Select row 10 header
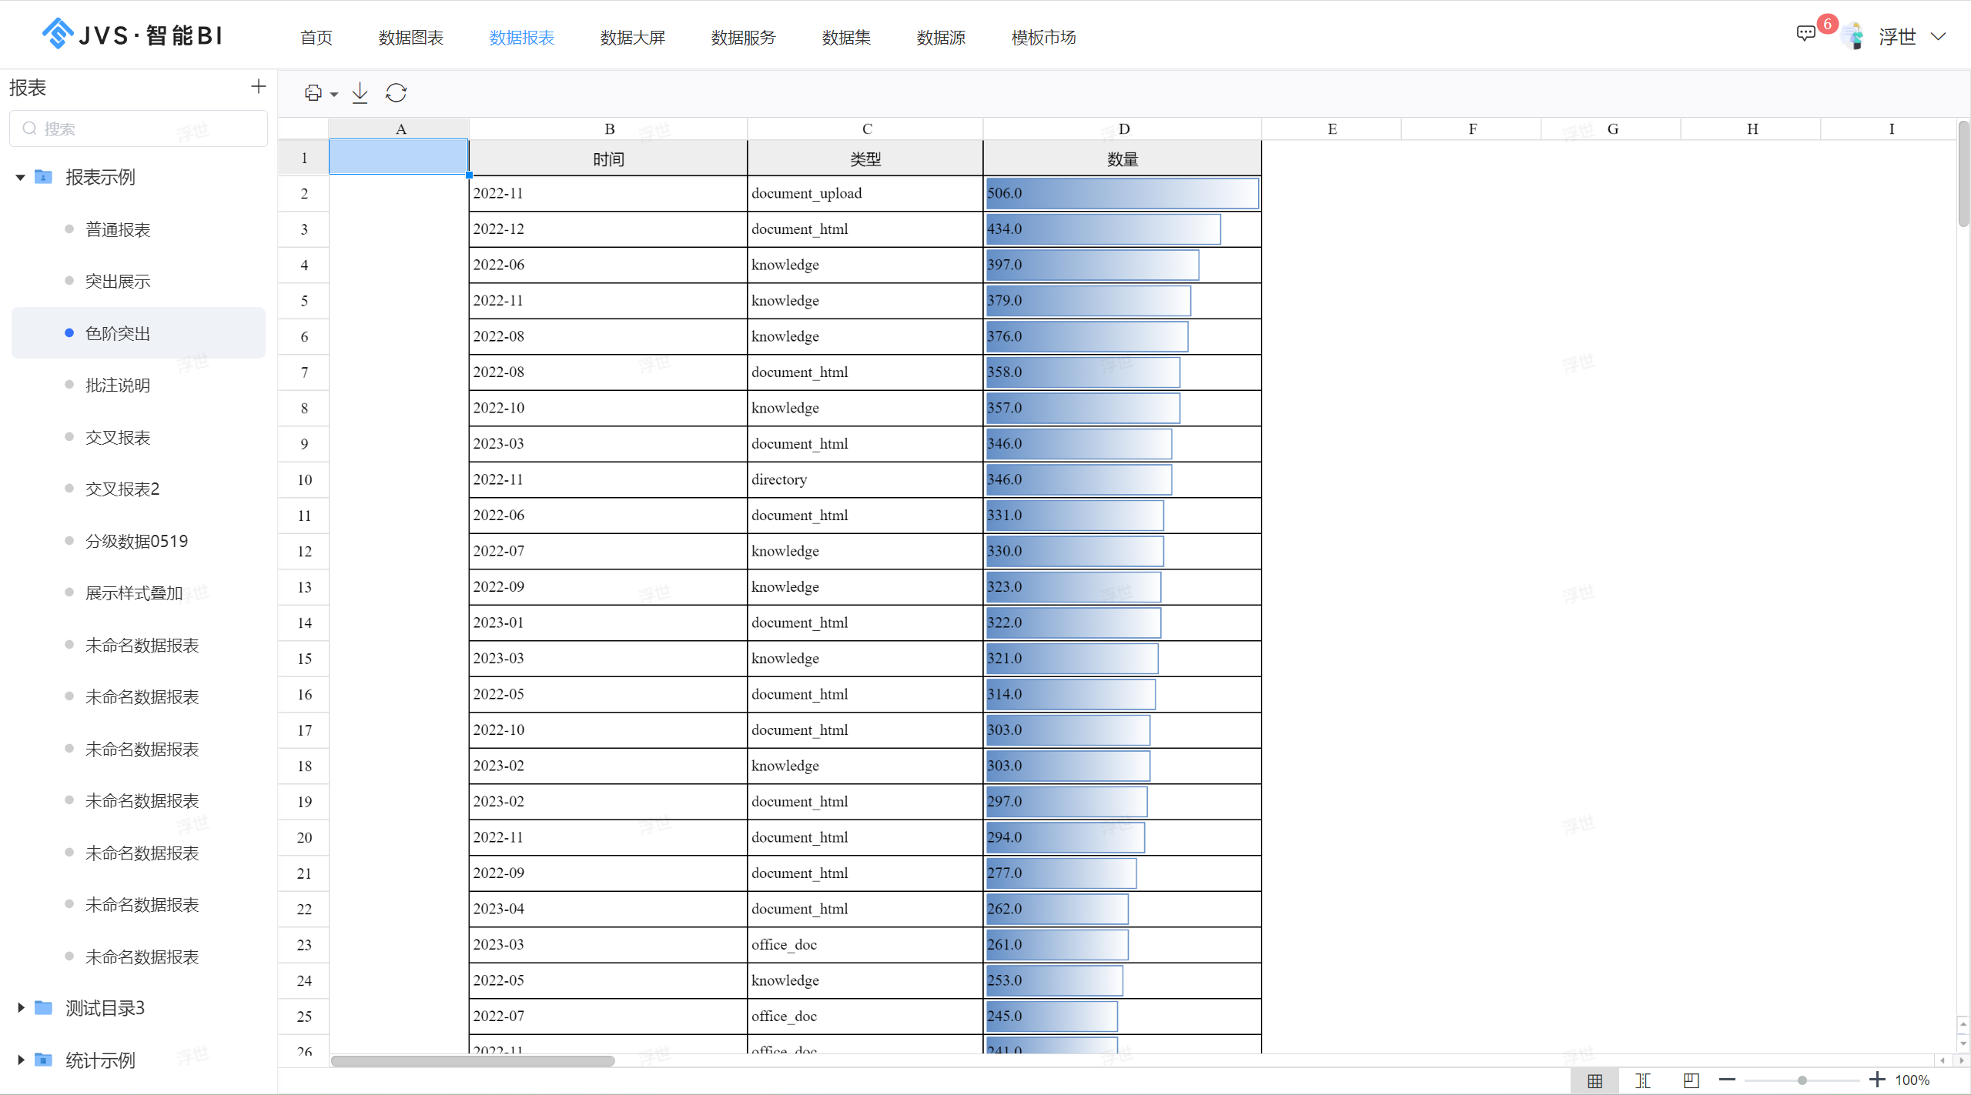This screenshot has width=1971, height=1095. pos(304,480)
